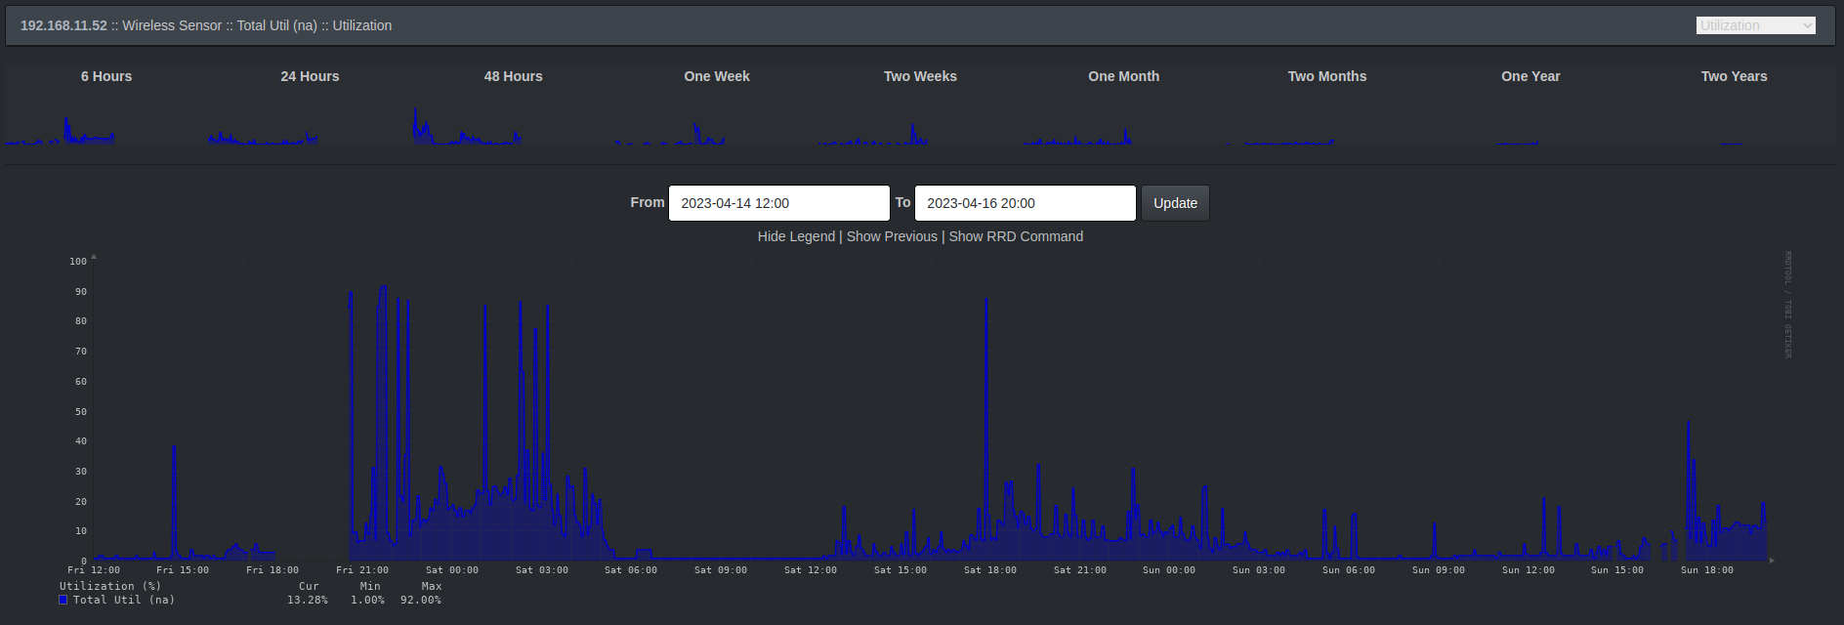Click the From date input field
The width and height of the screenshot is (1844, 625).
[x=778, y=203]
